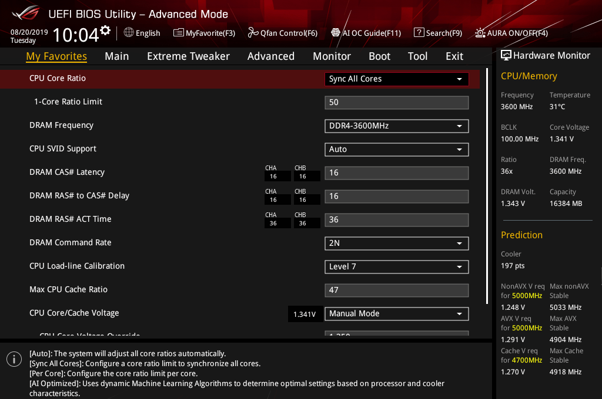This screenshot has height=399, width=602.
Task: Click the globe language icon
Action: tap(129, 33)
